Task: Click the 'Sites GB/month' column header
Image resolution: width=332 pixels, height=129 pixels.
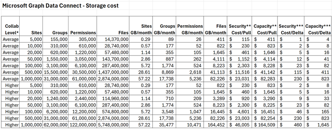Action: click(141, 26)
